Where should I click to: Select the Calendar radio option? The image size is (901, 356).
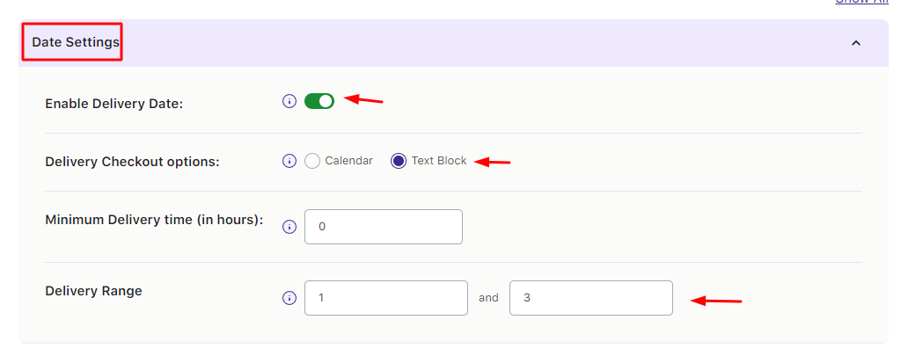pos(312,161)
